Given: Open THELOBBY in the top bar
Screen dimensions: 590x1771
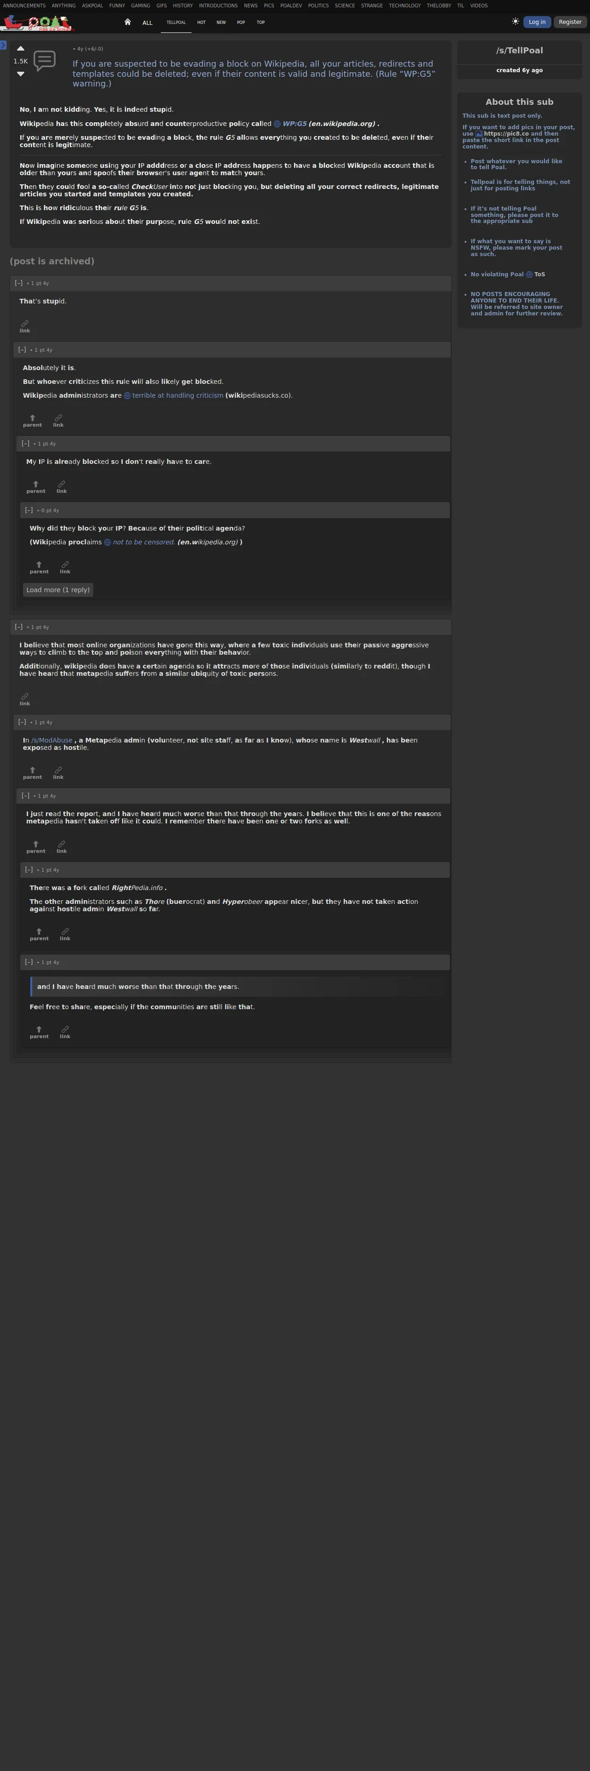Looking at the screenshot, I should [439, 6].
